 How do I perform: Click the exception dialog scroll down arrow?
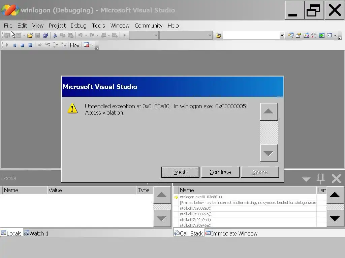click(269, 153)
